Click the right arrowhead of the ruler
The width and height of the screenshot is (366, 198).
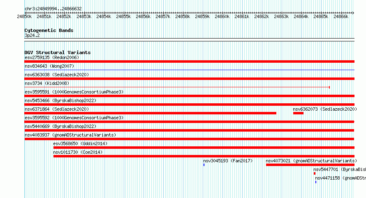353,13
